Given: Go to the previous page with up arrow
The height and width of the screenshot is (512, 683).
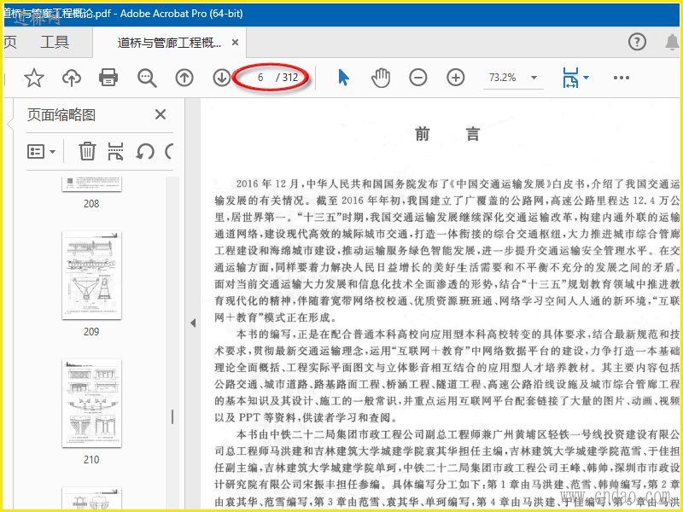Looking at the screenshot, I should [184, 78].
